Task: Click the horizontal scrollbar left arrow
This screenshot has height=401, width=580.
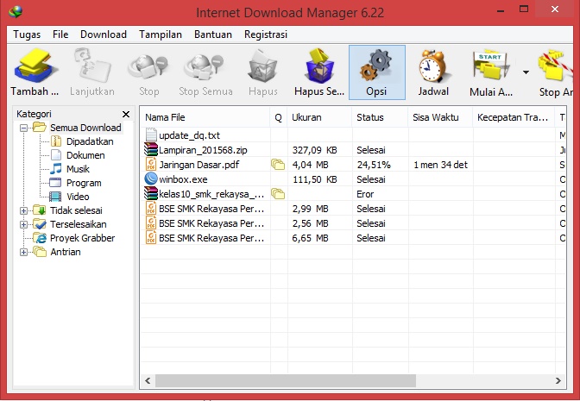Action: click(148, 380)
